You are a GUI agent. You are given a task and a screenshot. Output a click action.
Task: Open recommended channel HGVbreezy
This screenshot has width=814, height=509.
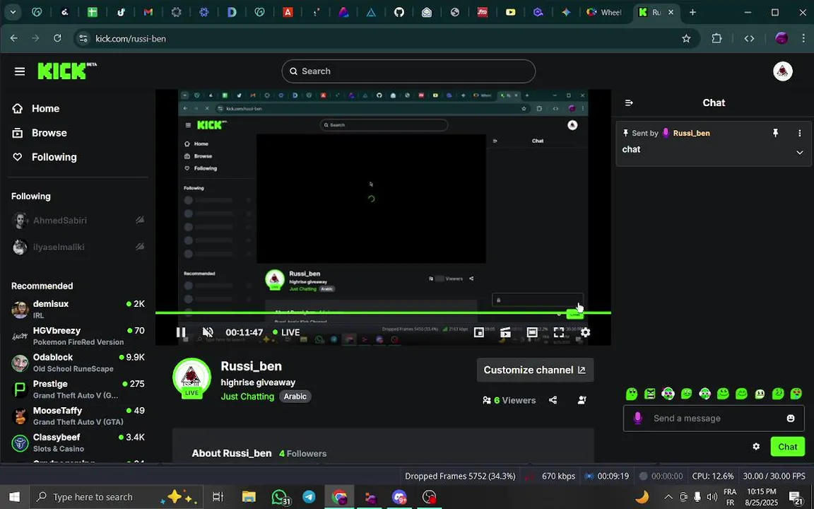[x=78, y=336]
